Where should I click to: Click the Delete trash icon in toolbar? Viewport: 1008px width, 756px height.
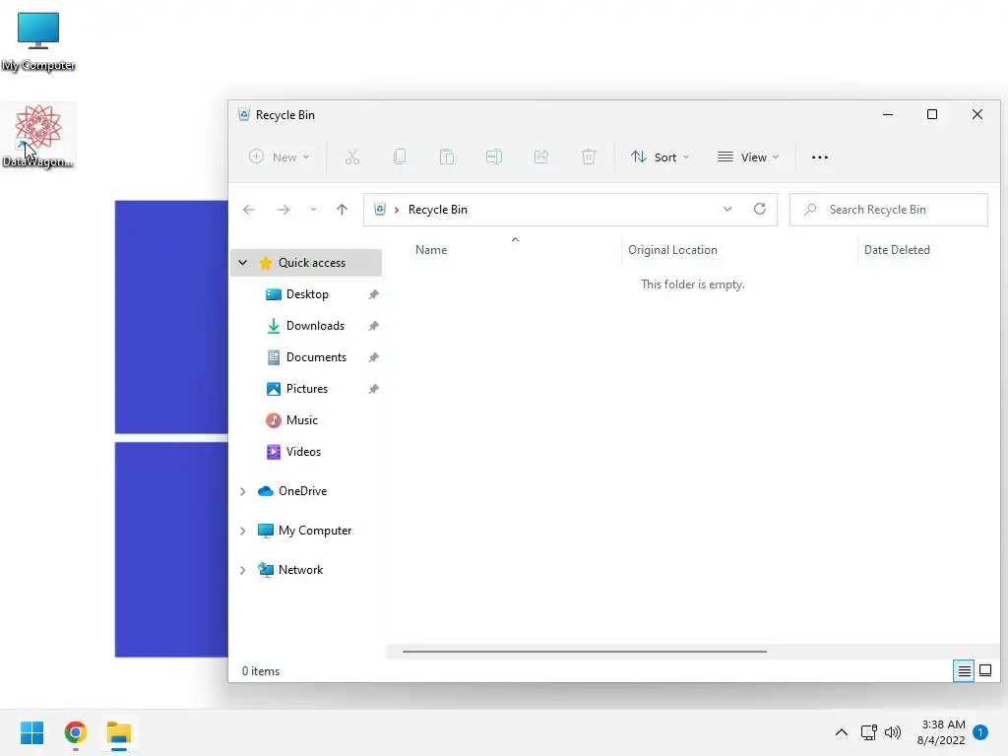click(x=589, y=157)
